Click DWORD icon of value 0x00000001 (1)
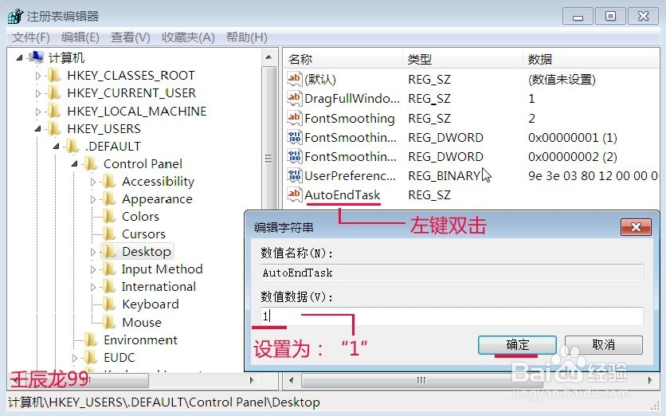The width and height of the screenshot is (666, 416). (x=294, y=137)
